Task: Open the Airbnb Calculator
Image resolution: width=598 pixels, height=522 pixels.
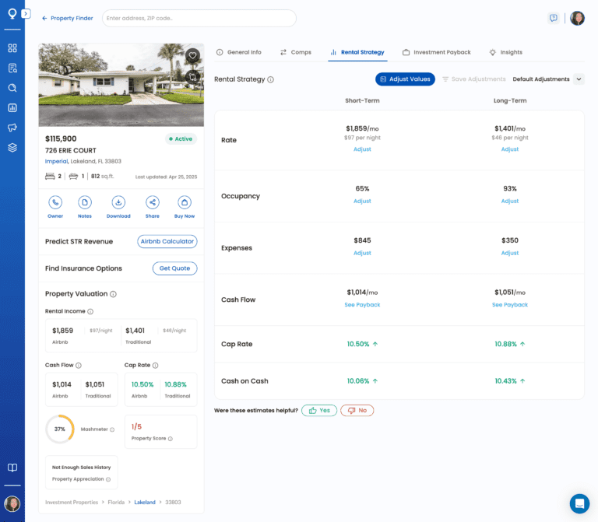Action: pyautogui.click(x=167, y=241)
